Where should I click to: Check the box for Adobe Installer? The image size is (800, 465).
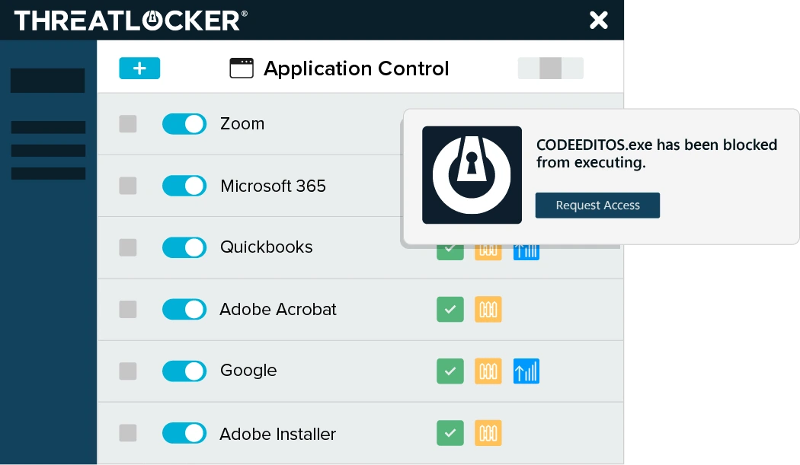pyautogui.click(x=128, y=433)
